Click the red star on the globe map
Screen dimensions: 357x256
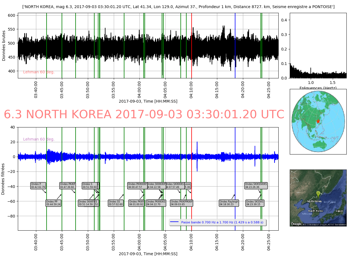point(318,121)
